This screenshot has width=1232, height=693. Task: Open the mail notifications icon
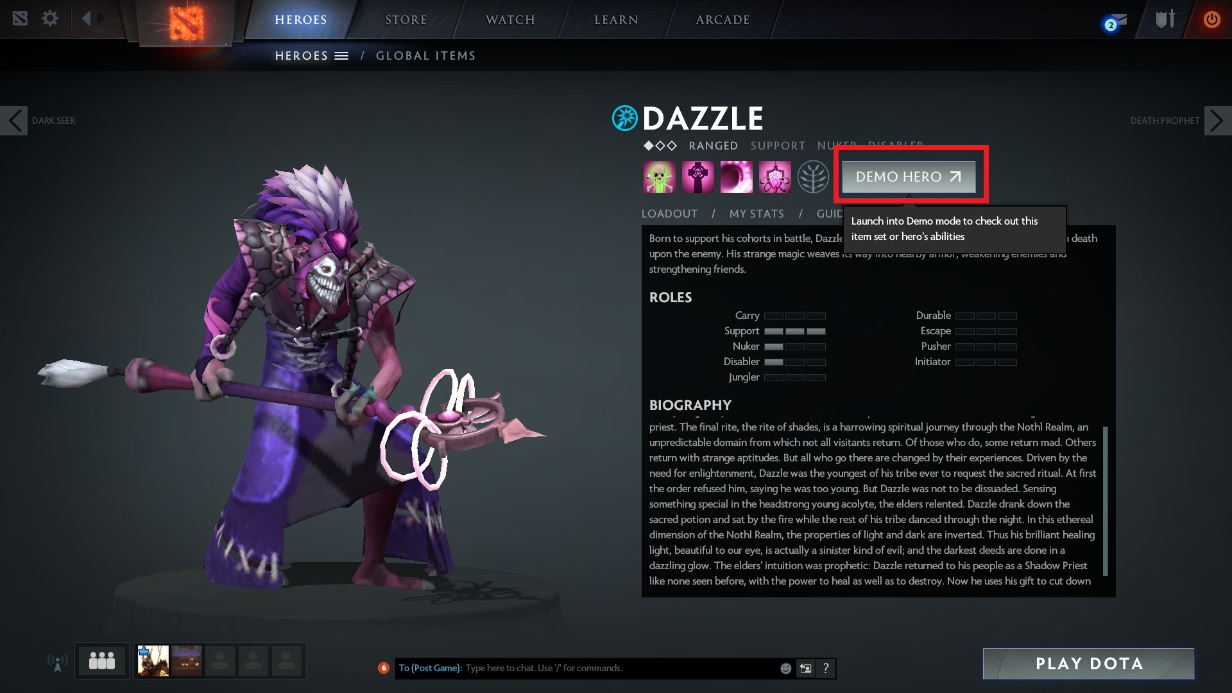[1116, 22]
